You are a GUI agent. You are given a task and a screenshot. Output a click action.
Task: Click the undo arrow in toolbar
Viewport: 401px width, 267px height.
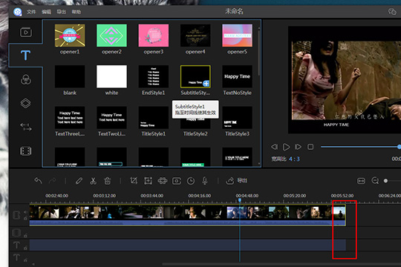click(38, 181)
